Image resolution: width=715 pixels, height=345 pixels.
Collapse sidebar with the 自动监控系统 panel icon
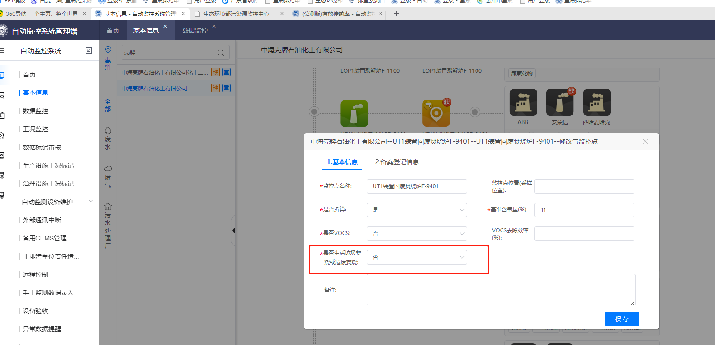pyautogui.click(x=89, y=50)
